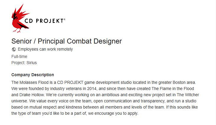Click the "Employees can work remotely" label
216x125 pixels.
(x=45, y=49)
